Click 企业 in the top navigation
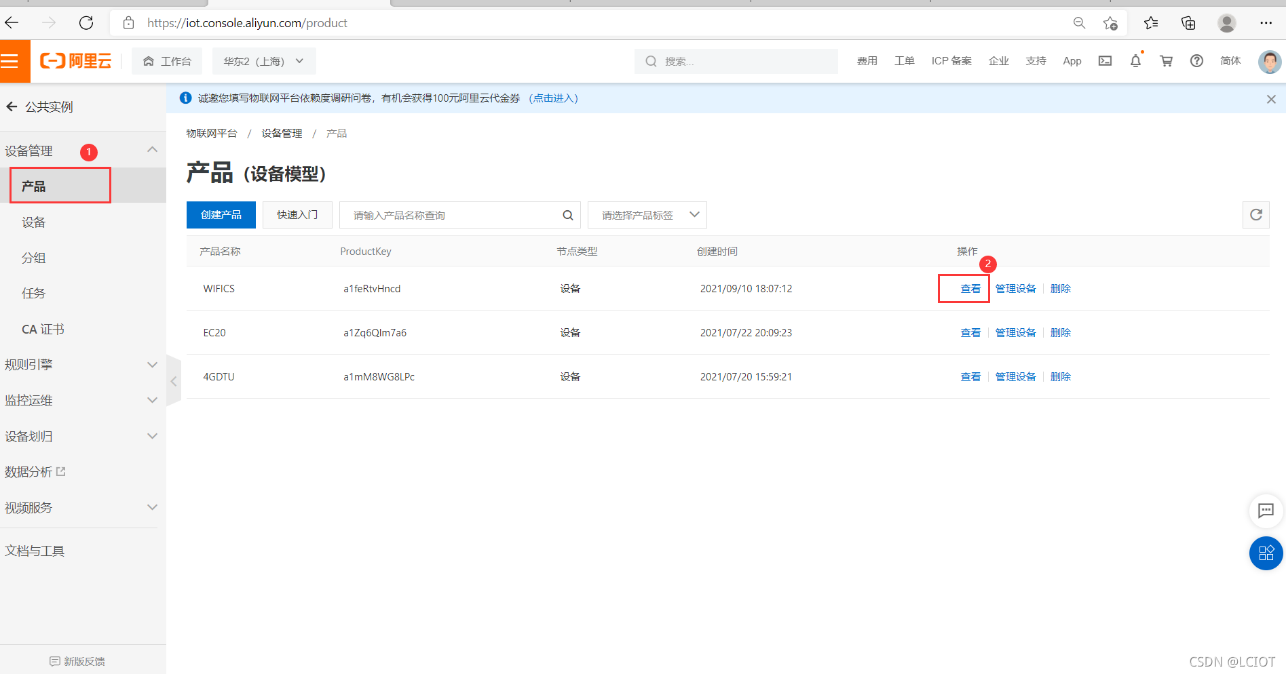 click(x=998, y=61)
